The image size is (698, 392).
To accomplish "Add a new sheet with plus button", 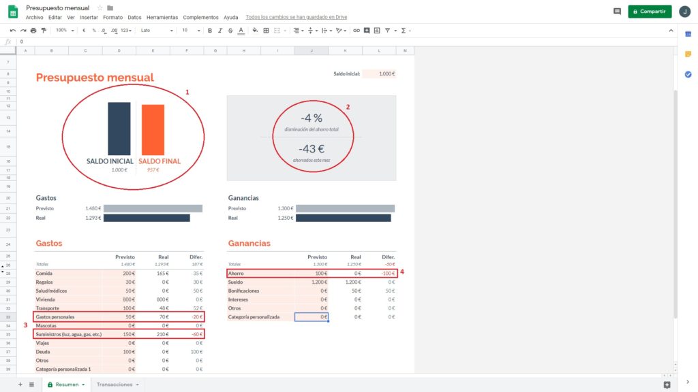I will [20, 385].
